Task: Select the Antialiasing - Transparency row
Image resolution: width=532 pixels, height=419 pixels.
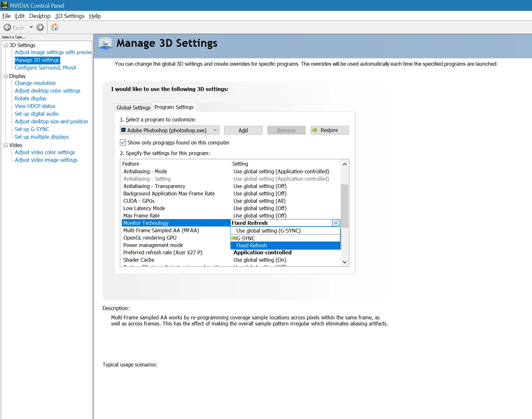Action: tap(230, 186)
